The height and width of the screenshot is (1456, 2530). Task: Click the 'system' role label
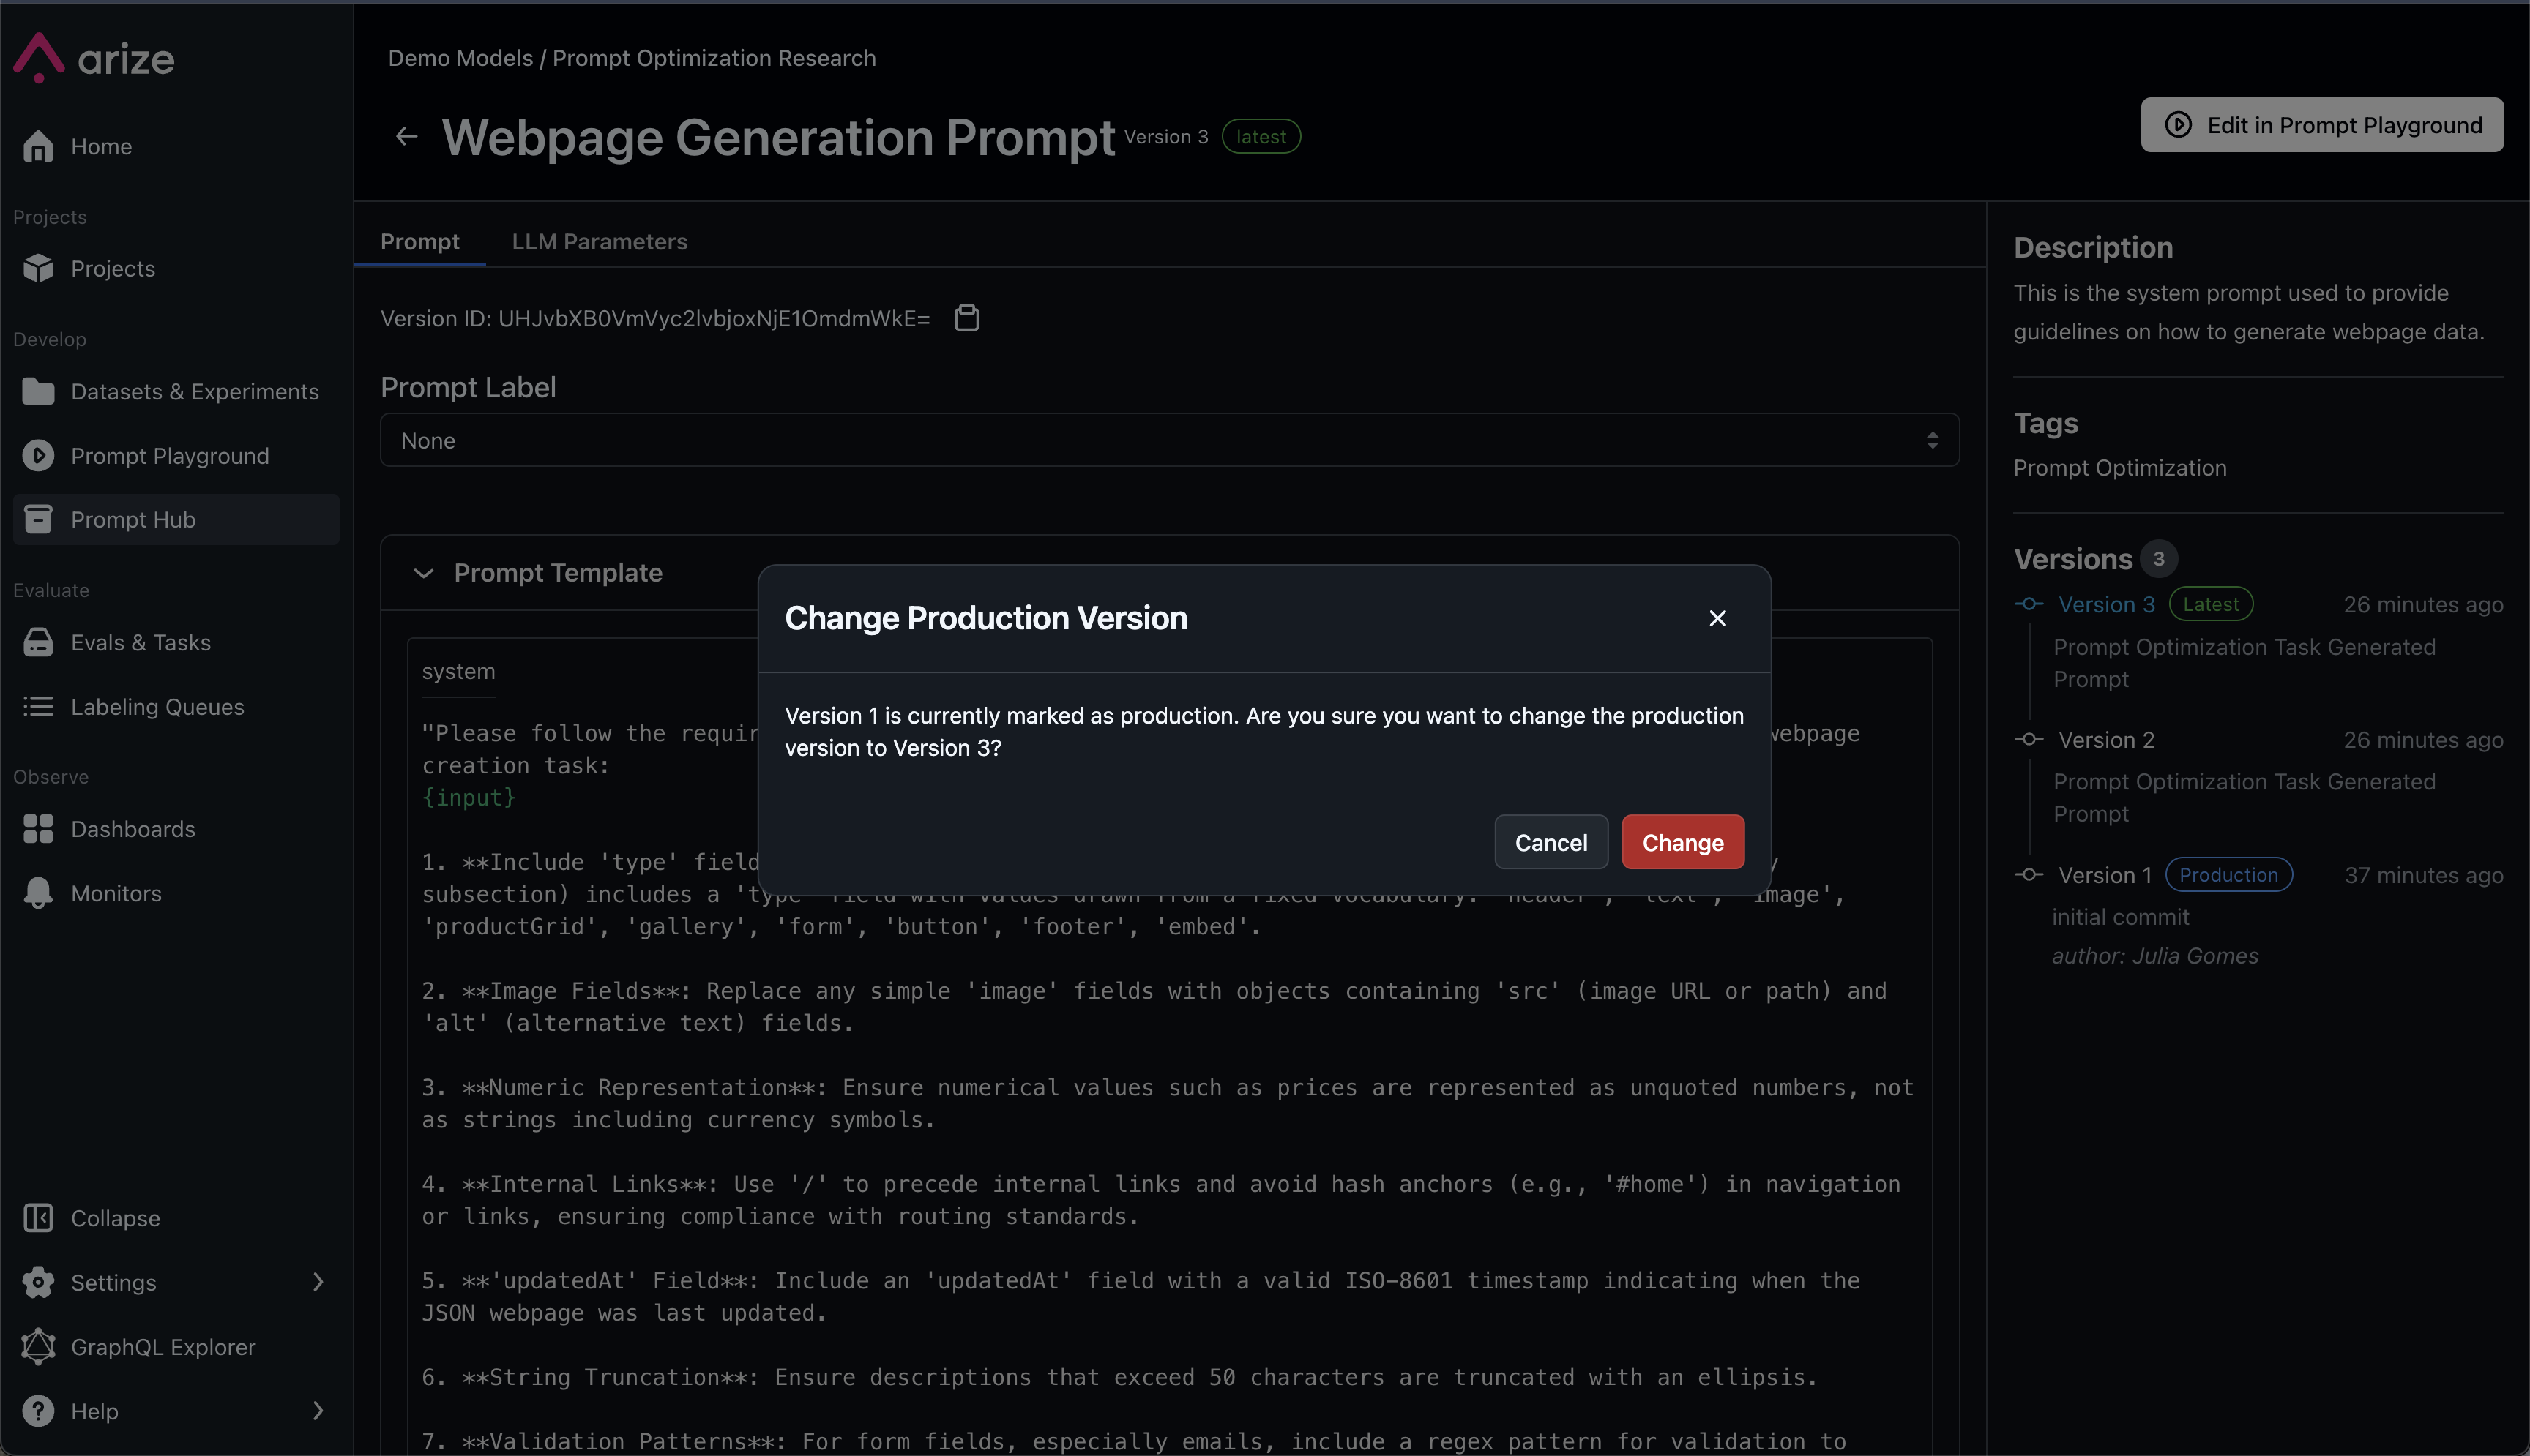pos(458,671)
